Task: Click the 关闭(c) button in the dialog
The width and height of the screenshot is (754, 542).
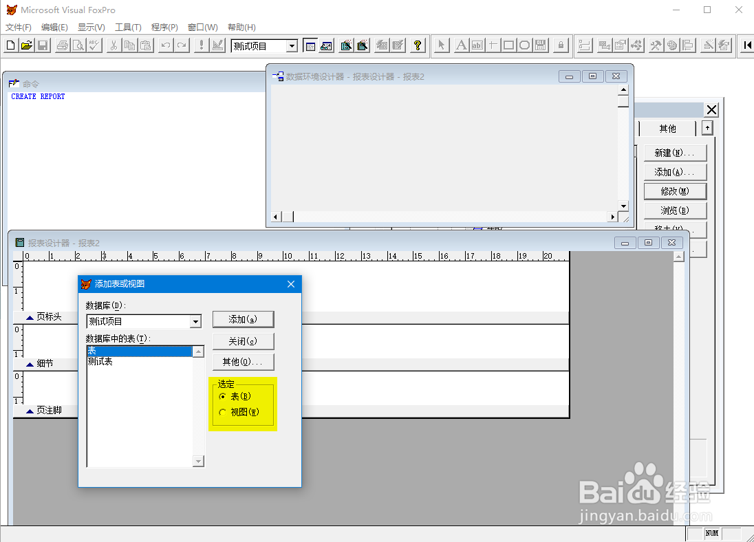Action: pos(243,341)
